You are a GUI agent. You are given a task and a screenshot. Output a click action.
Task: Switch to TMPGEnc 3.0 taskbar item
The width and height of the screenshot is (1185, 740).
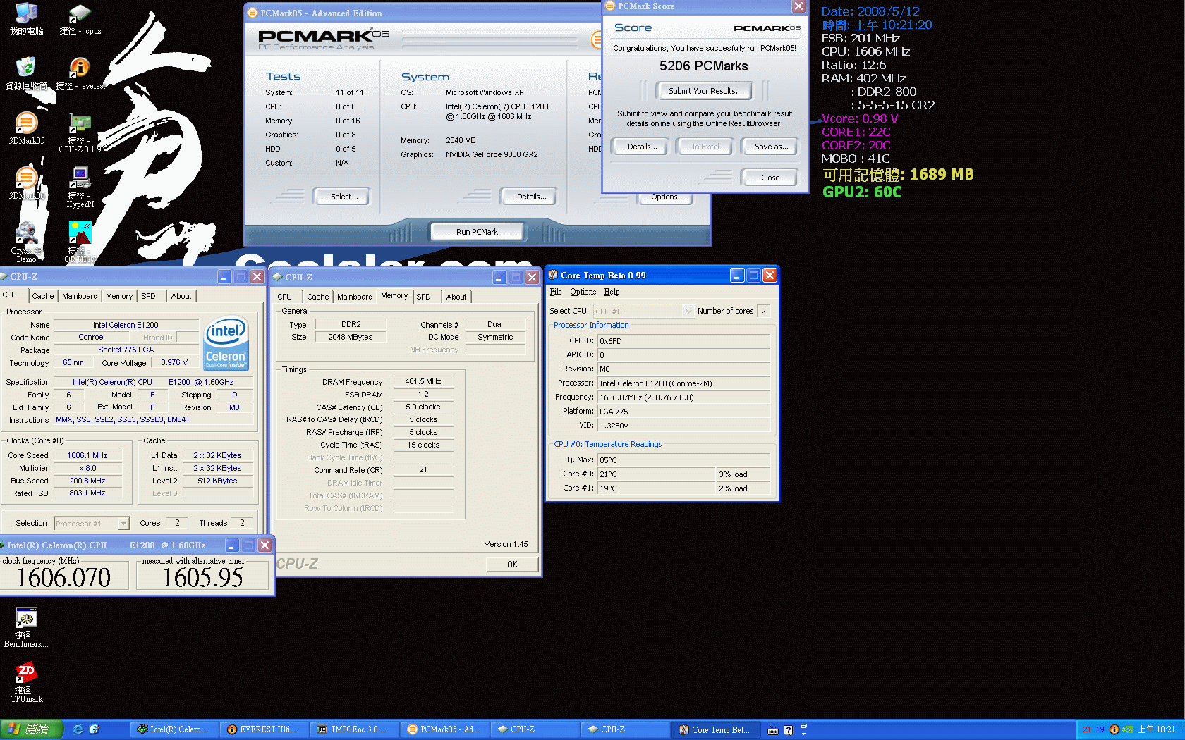[x=354, y=729]
